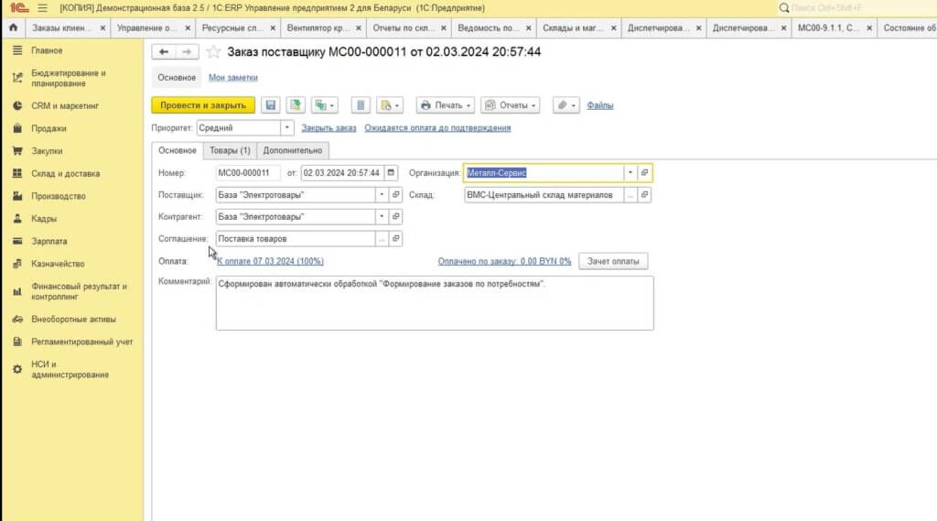Open the calendar picker for order date
This screenshot has height=521, width=937.
click(392, 173)
